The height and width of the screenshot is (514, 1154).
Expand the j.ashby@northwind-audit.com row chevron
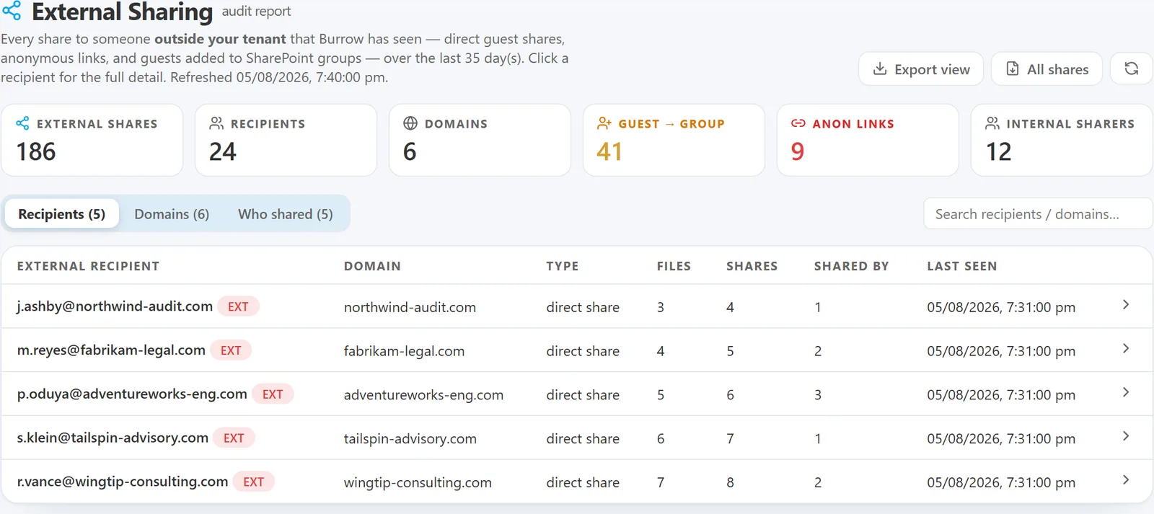pyautogui.click(x=1126, y=305)
